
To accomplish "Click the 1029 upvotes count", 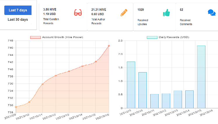I will [x=141, y=10].
